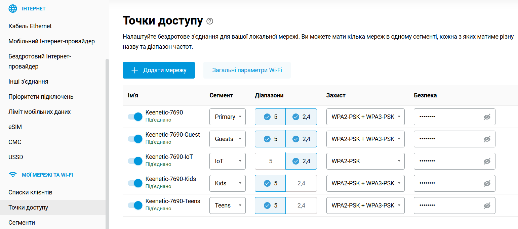Open security type dropdown for Keenetic-7690-Kids
Screen dimensions: 518x229
(365, 183)
